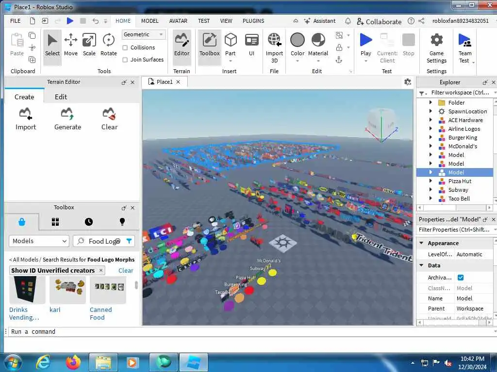497x372 pixels.
Task: Click the Undo arrow
Action: coord(96,21)
